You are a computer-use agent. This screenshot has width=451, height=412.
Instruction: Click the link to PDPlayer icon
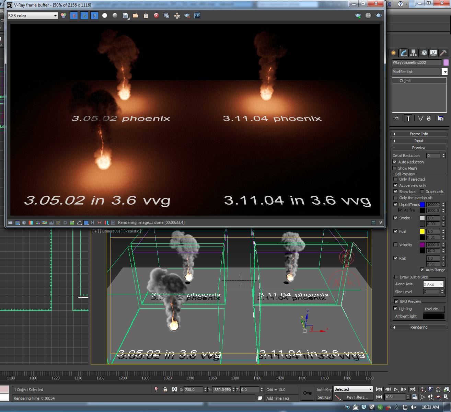click(x=197, y=16)
